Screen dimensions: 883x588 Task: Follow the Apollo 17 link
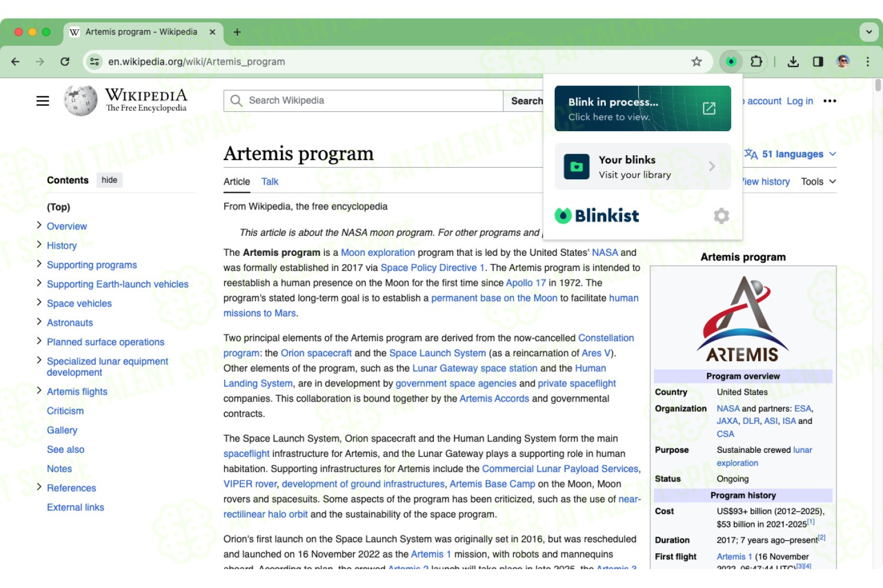(526, 283)
